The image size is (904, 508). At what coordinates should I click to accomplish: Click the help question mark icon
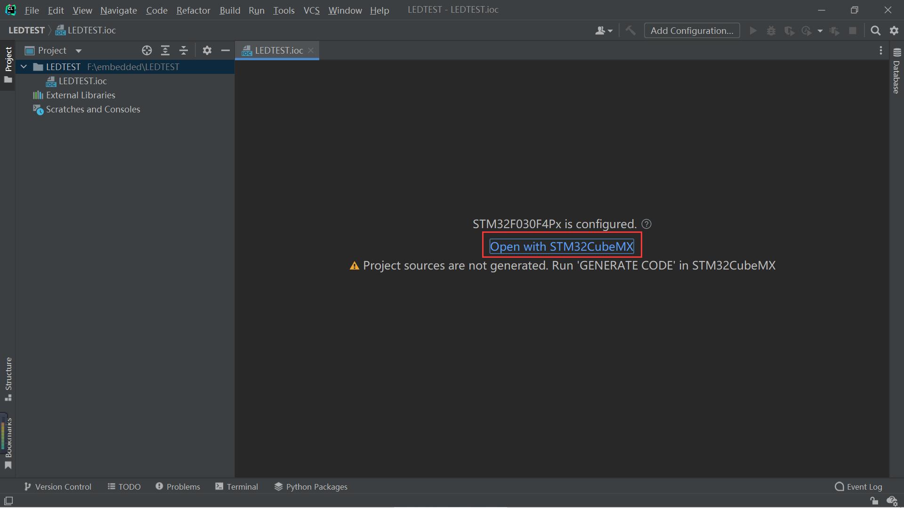646,224
